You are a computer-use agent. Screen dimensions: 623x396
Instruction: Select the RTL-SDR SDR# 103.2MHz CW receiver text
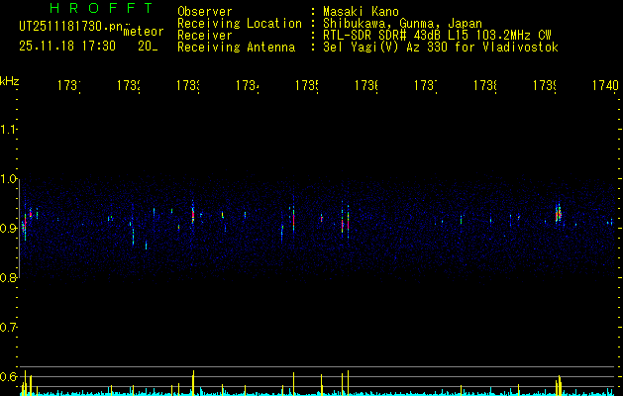(x=437, y=36)
